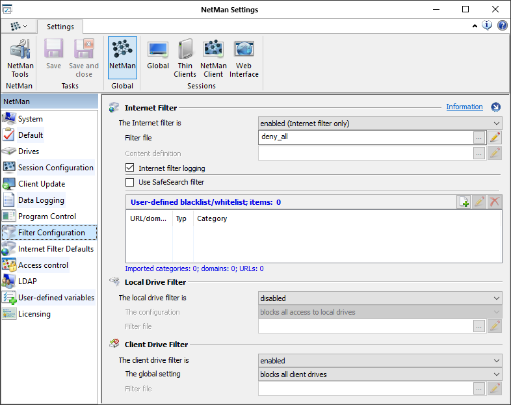Browse for Internet filter file
Image resolution: width=511 pixels, height=405 pixels.
click(478, 137)
